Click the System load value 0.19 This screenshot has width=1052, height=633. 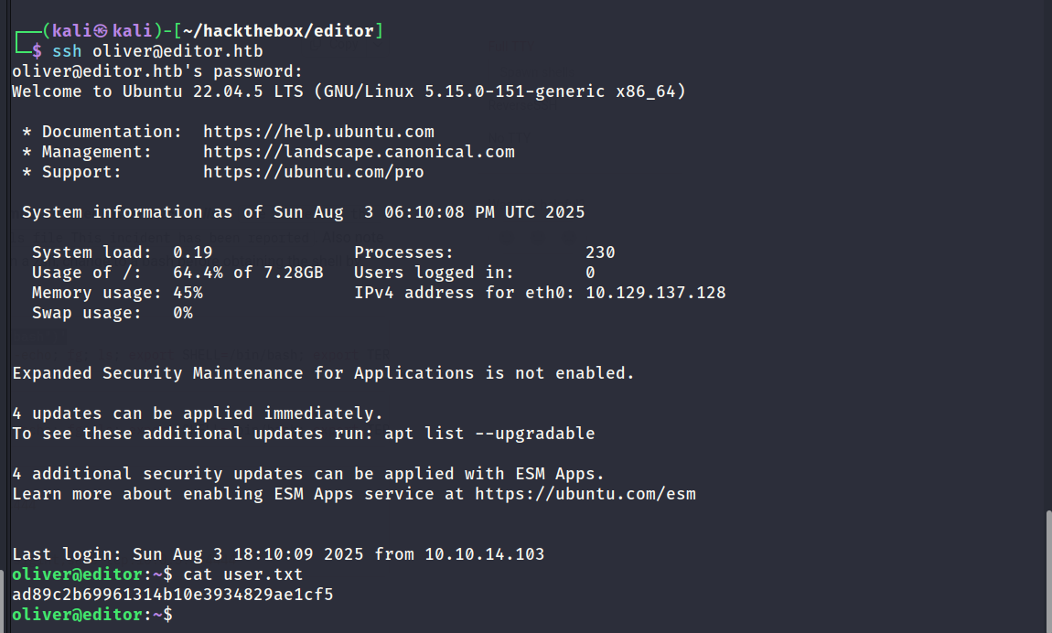(192, 252)
